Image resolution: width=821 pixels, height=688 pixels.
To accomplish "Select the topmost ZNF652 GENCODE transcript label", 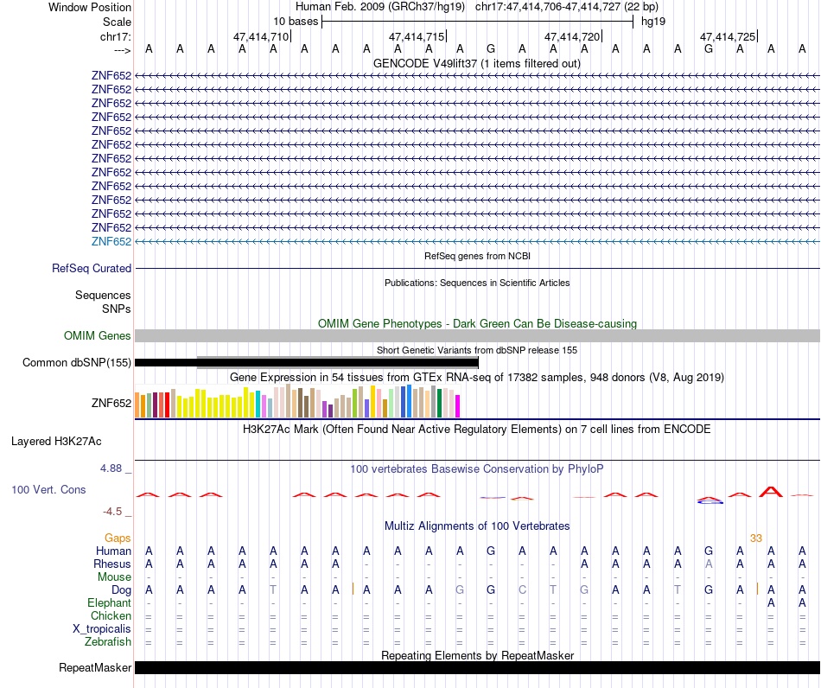I will click(111, 75).
